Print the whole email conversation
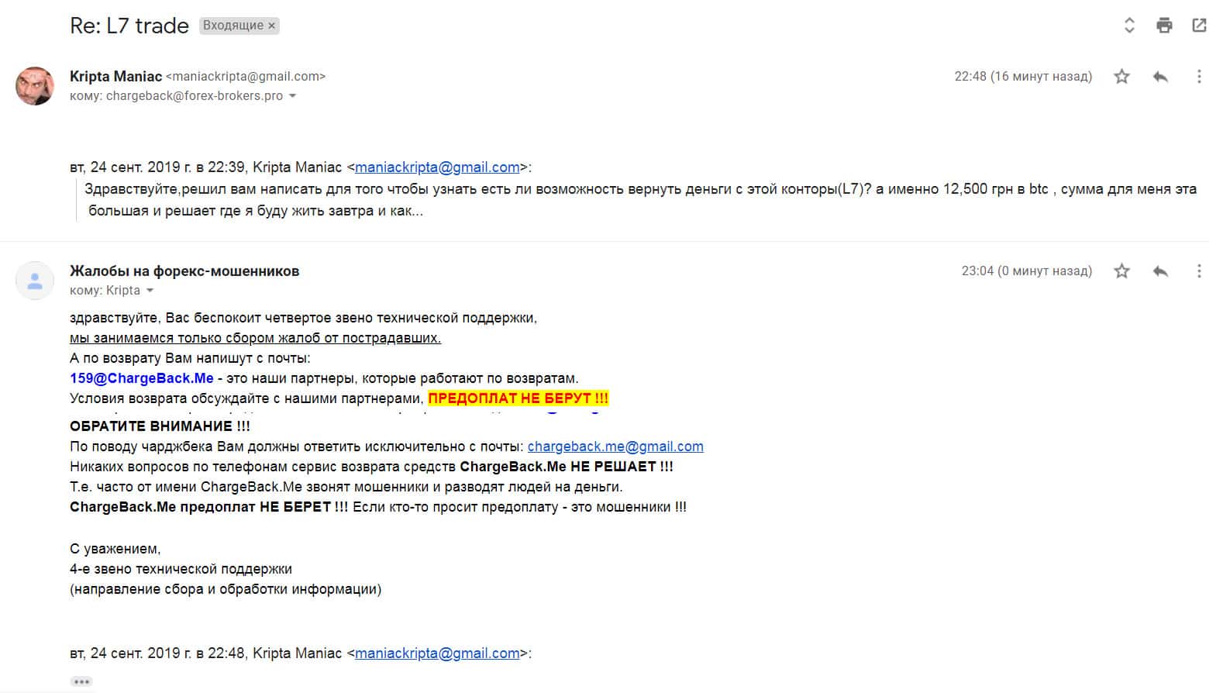The width and height of the screenshot is (1223, 693). (x=1164, y=26)
